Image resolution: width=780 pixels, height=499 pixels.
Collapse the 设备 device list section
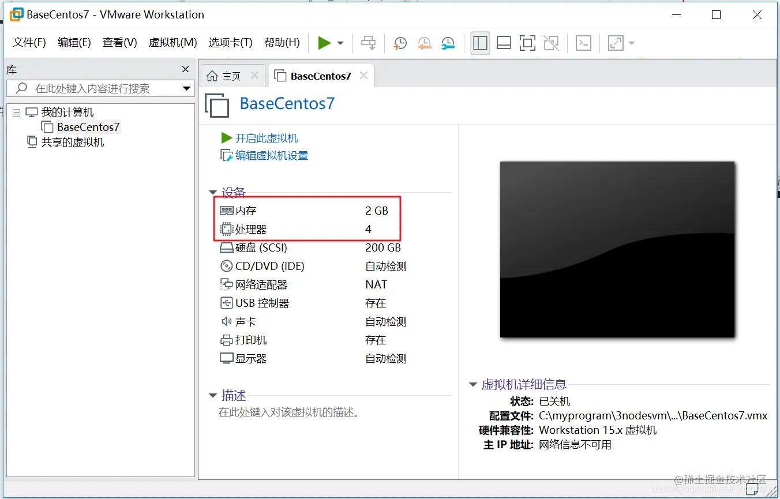pos(213,193)
